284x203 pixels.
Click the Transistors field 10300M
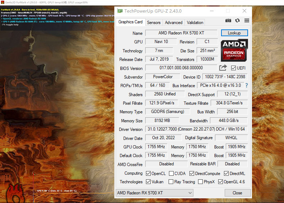point(207,59)
